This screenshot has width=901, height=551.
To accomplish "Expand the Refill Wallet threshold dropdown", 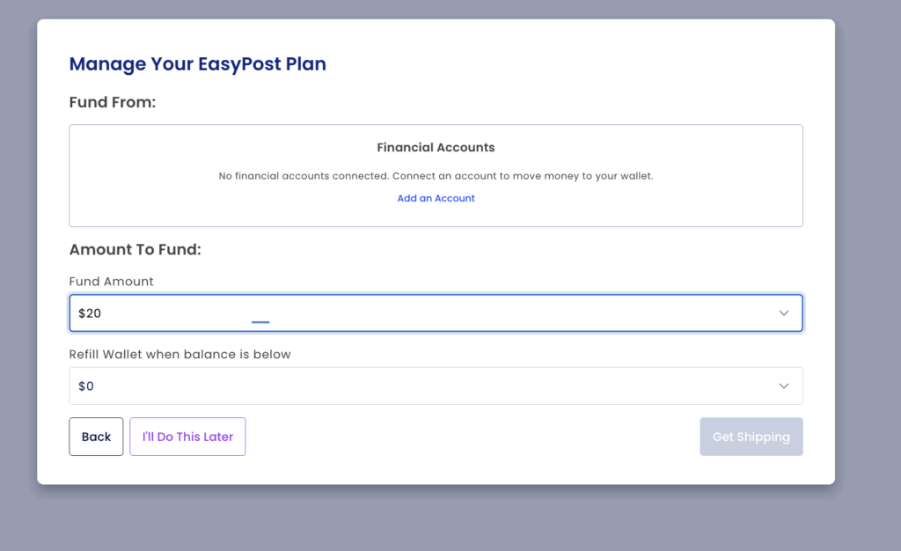I will [x=436, y=386].
